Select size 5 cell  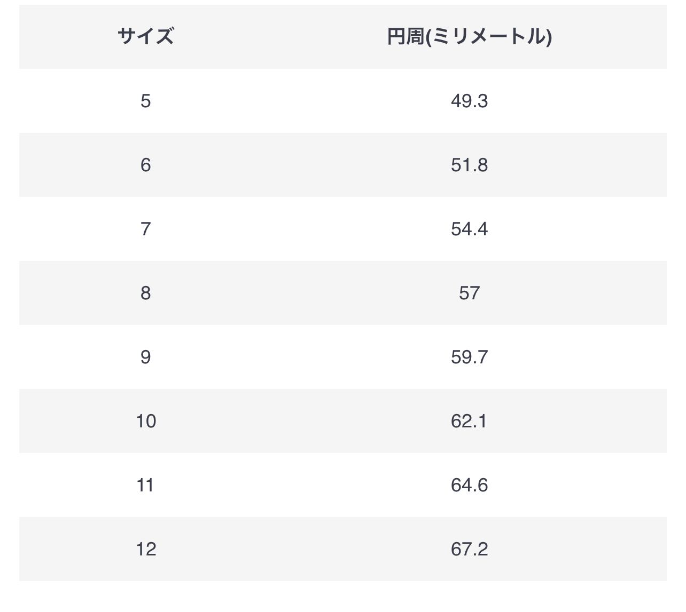(145, 101)
